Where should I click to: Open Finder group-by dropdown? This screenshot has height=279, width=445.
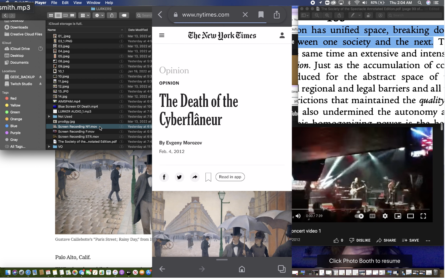click(x=84, y=15)
